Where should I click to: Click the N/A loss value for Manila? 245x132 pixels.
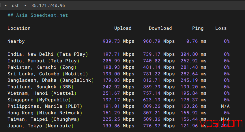pos(225,106)
